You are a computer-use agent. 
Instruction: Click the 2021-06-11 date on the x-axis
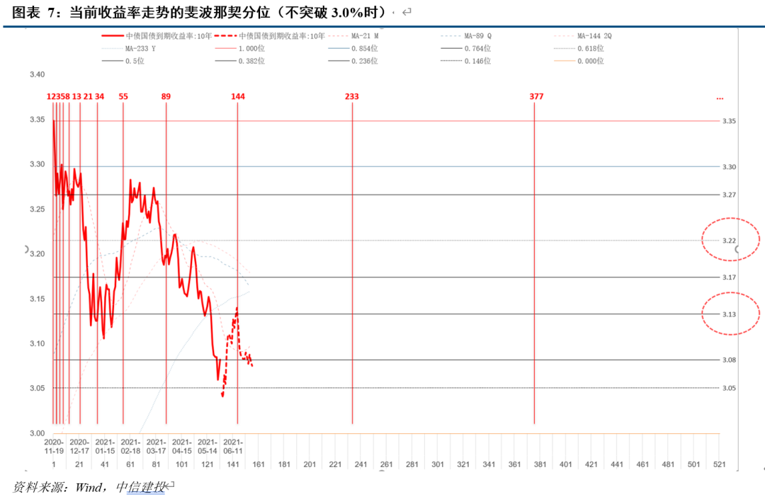233,447
